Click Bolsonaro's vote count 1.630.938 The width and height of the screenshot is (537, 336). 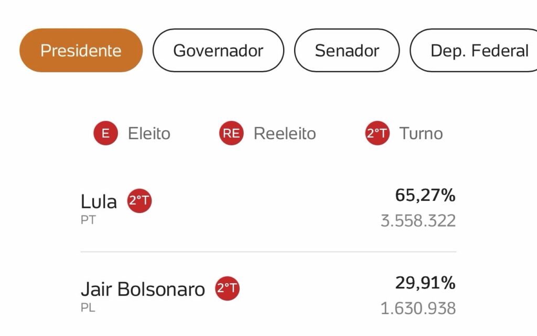click(418, 308)
